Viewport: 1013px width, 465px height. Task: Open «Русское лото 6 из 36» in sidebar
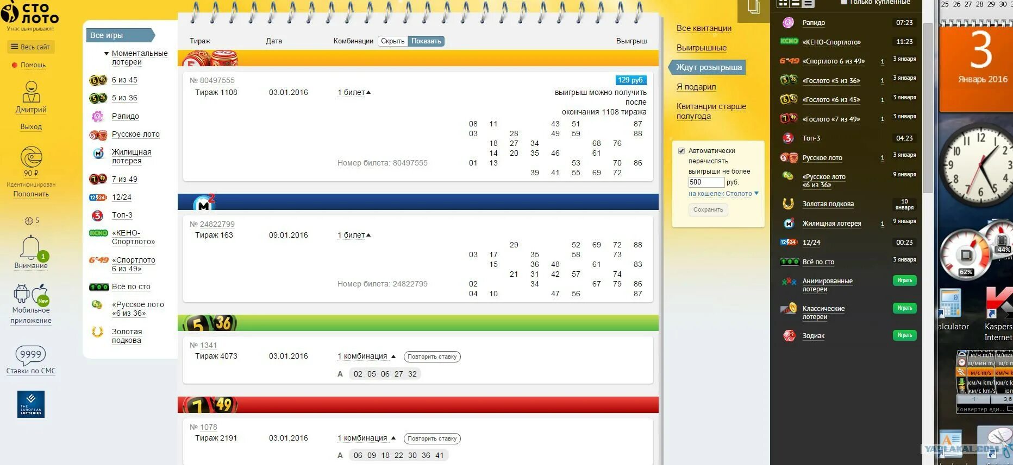click(x=137, y=309)
